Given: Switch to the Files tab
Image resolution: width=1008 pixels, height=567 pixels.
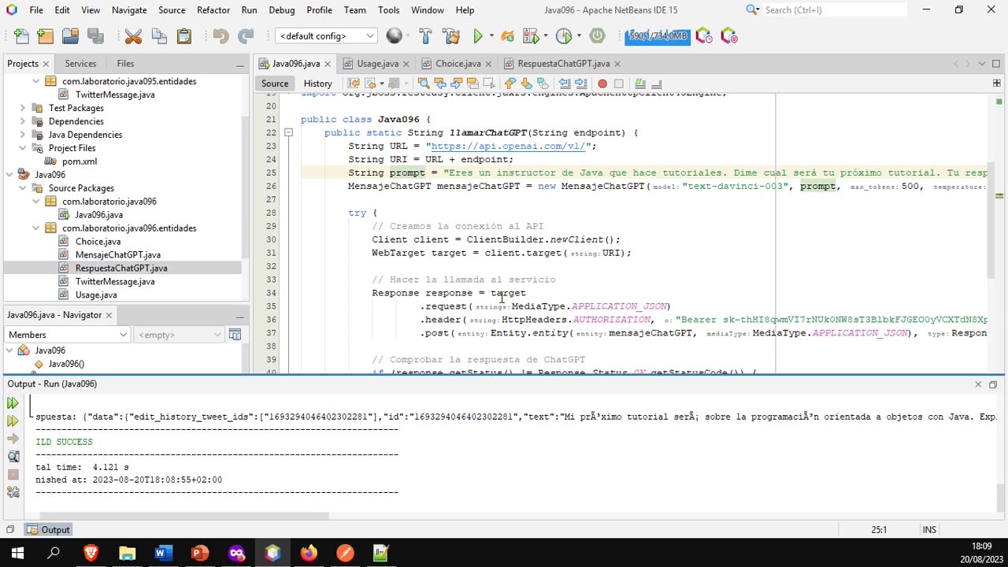Looking at the screenshot, I should click(125, 64).
